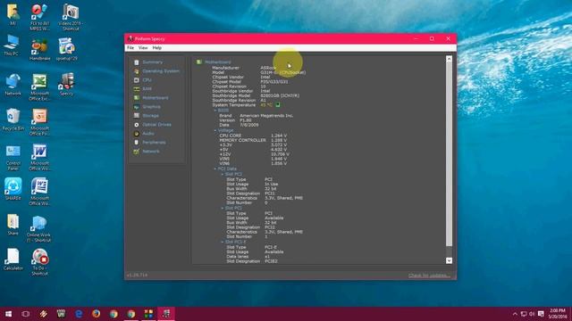Collapse the Slot PCI-E entry
The height and width of the screenshot is (321, 572).
tap(223, 242)
